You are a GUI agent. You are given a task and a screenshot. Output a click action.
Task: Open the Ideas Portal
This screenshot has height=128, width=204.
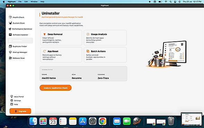point(17,97)
